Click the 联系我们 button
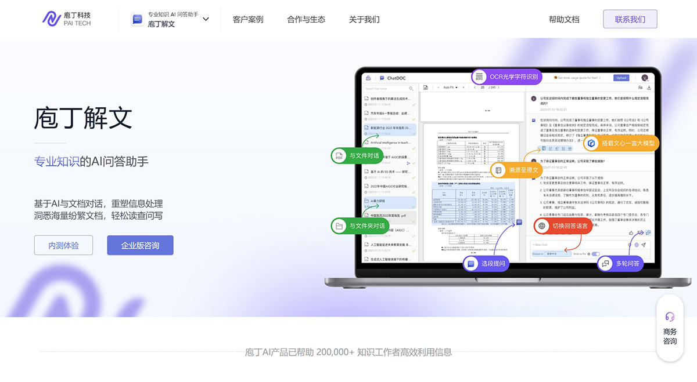The image size is (697, 382). click(x=630, y=19)
